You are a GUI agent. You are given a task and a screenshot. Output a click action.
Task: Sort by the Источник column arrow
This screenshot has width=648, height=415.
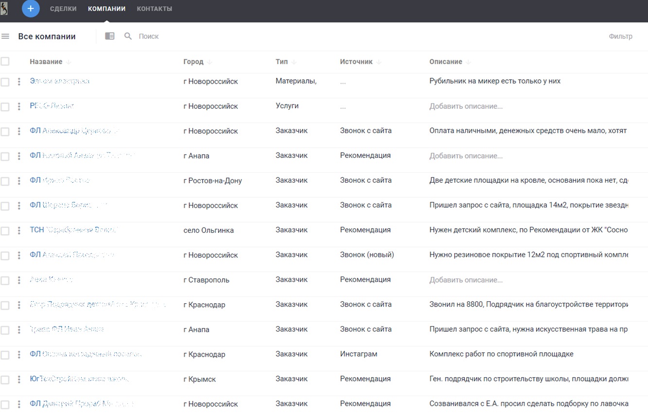(379, 62)
